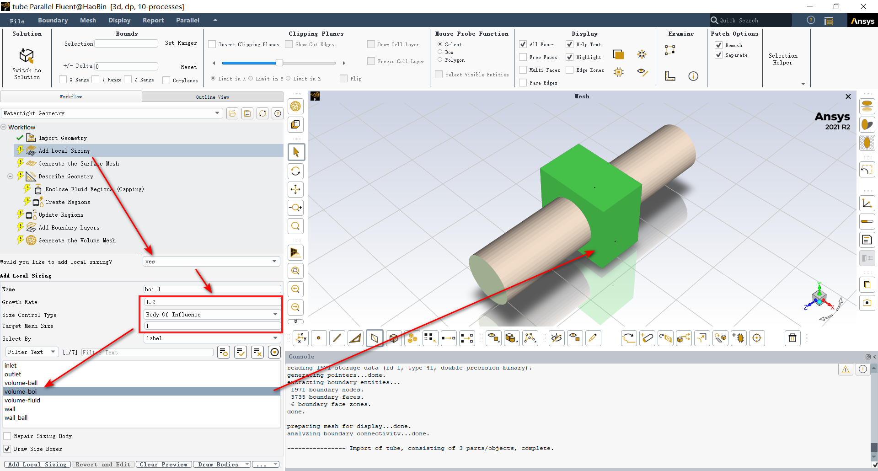Click the slider's left arrow stepper
This screenshot has width=878, height=471.
(x=214, y=63)
